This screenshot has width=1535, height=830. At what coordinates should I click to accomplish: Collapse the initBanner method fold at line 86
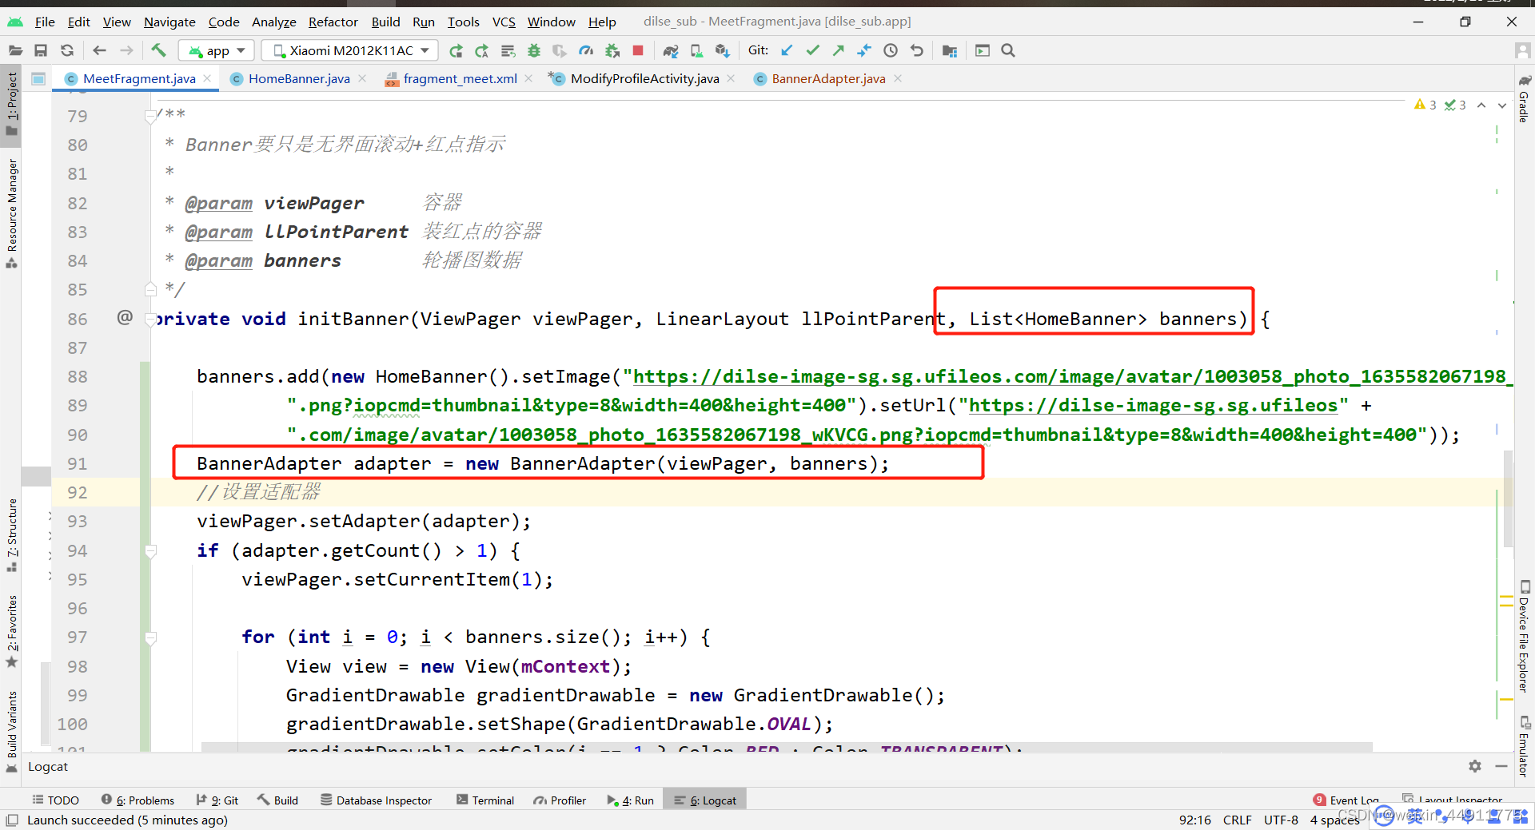150,320
